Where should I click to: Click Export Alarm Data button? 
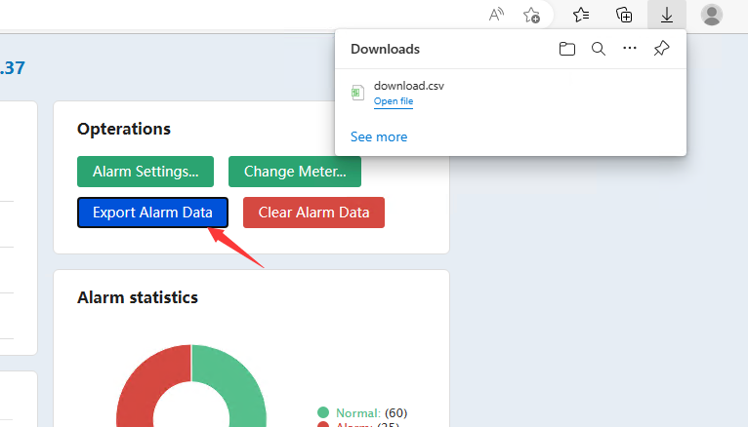[152, 213]
